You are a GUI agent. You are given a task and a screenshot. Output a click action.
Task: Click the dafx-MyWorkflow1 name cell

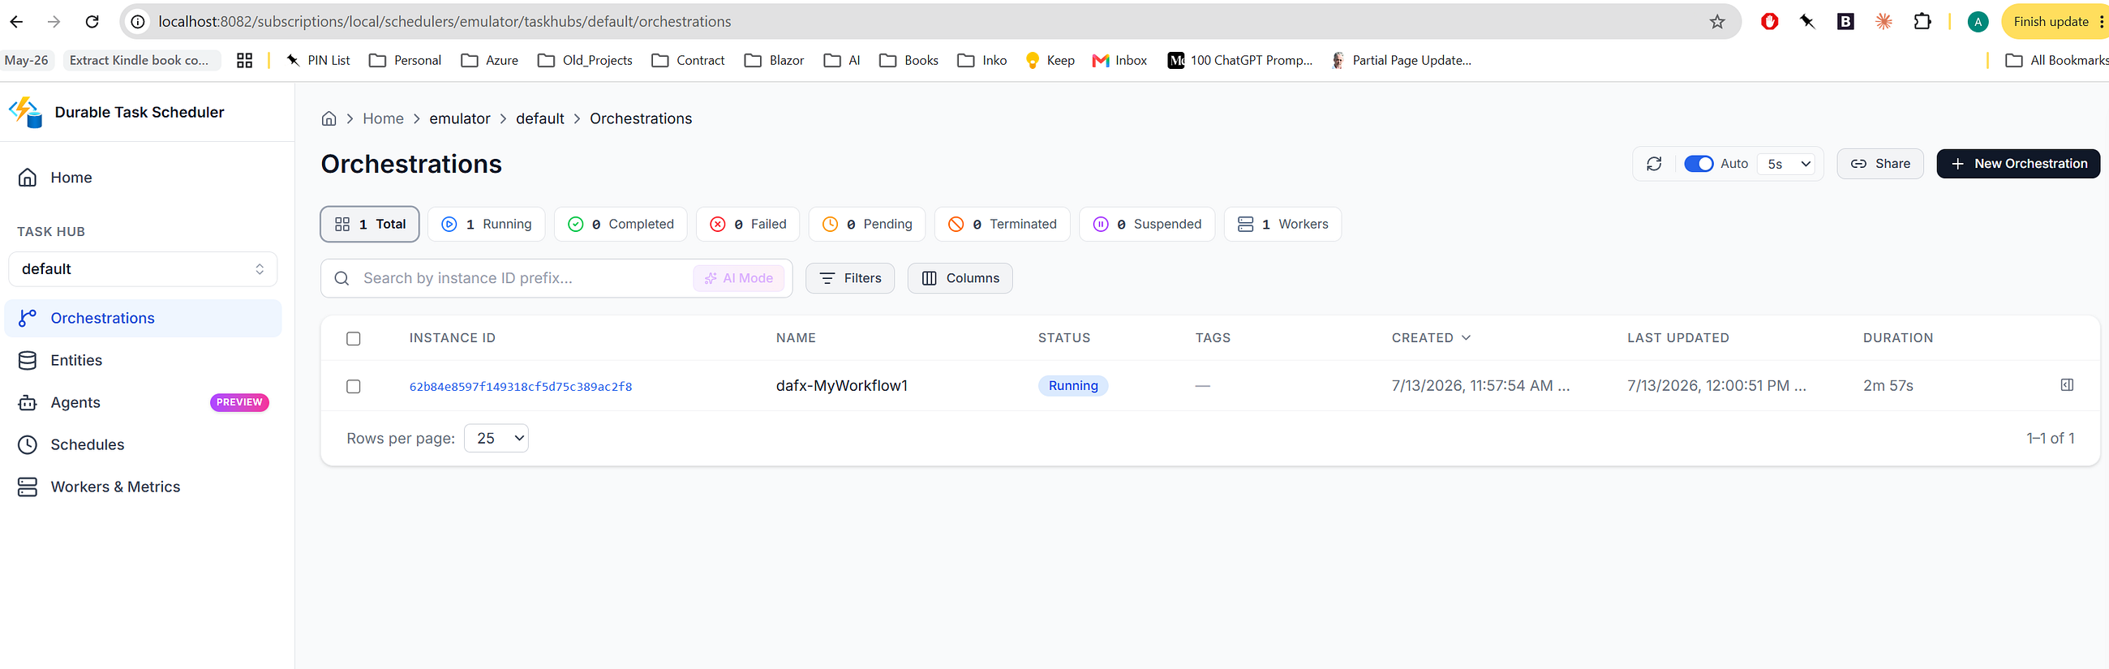842,386
